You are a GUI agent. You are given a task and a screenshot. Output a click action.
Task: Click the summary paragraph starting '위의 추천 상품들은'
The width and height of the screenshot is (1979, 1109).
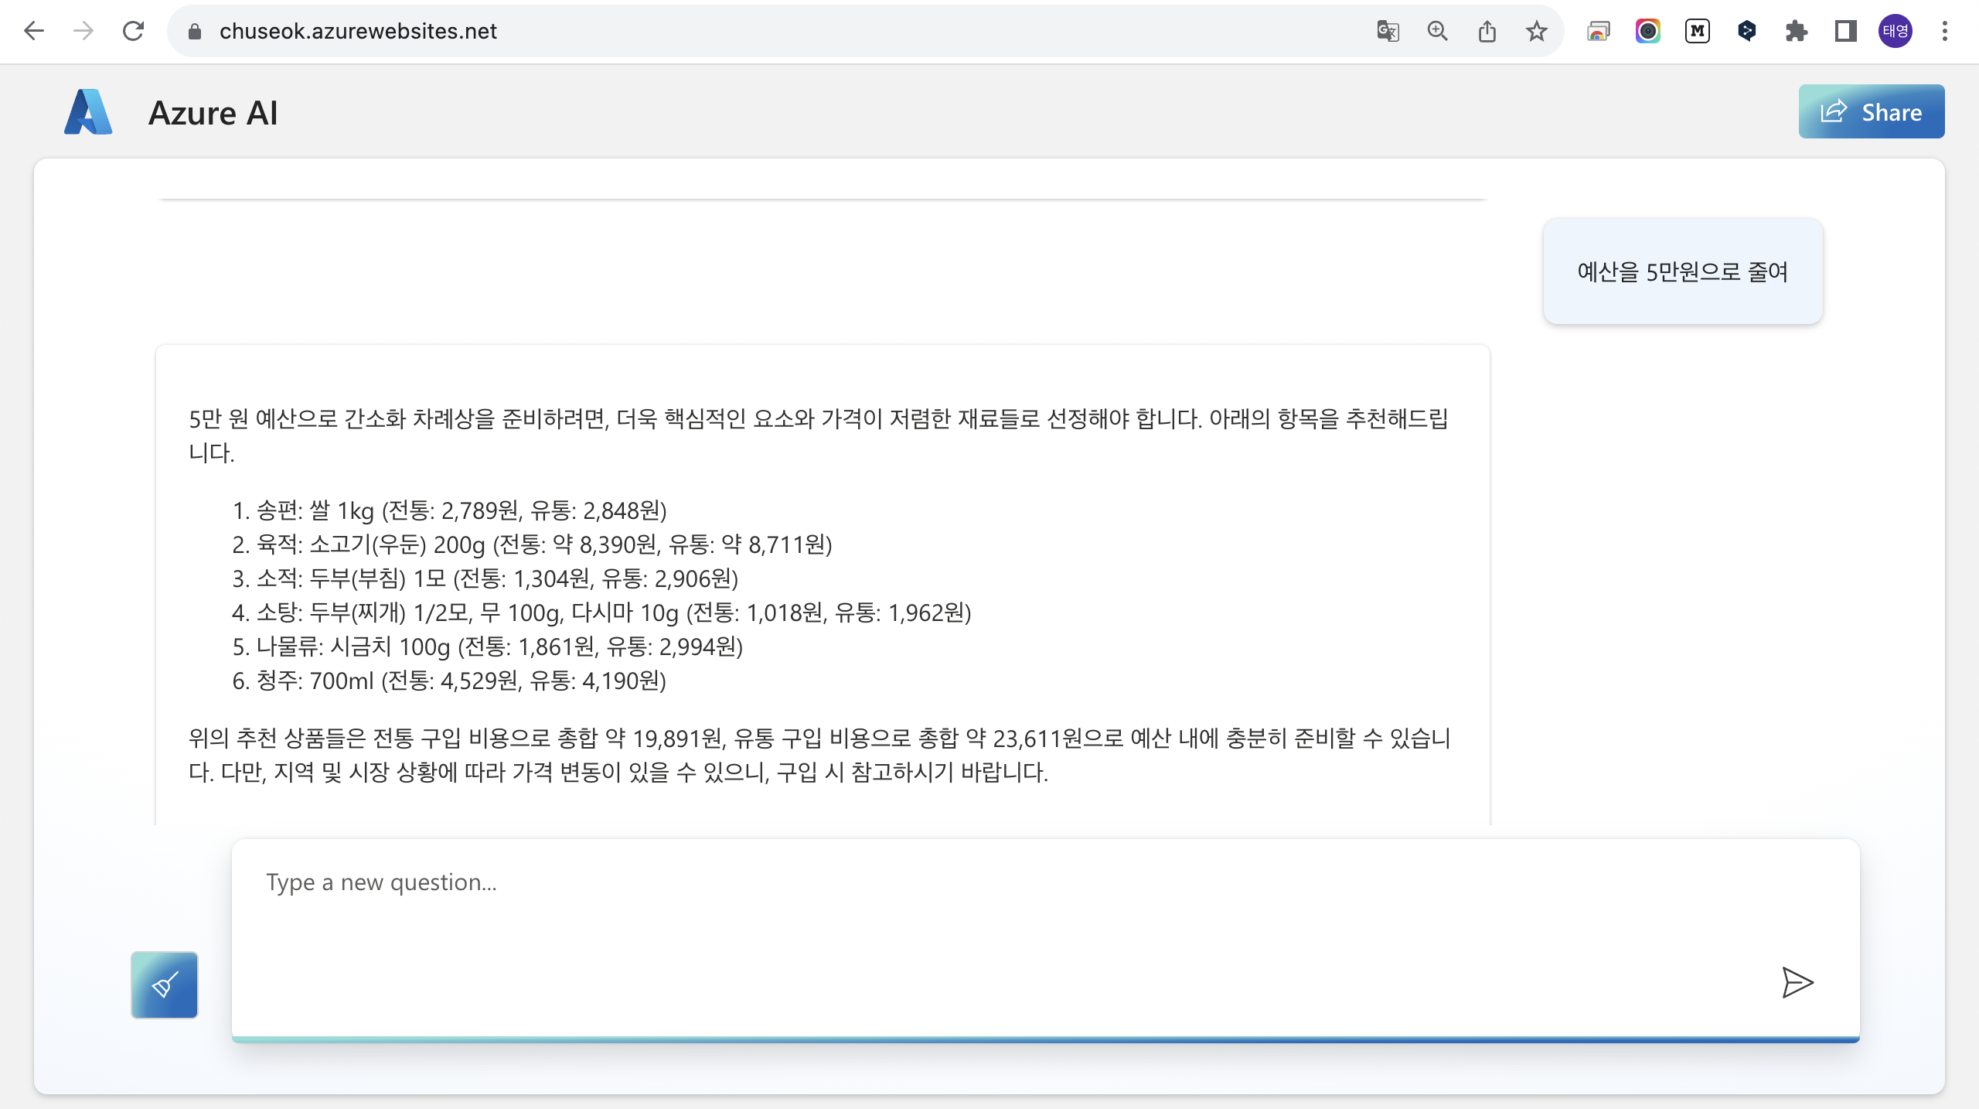[819, 755]
